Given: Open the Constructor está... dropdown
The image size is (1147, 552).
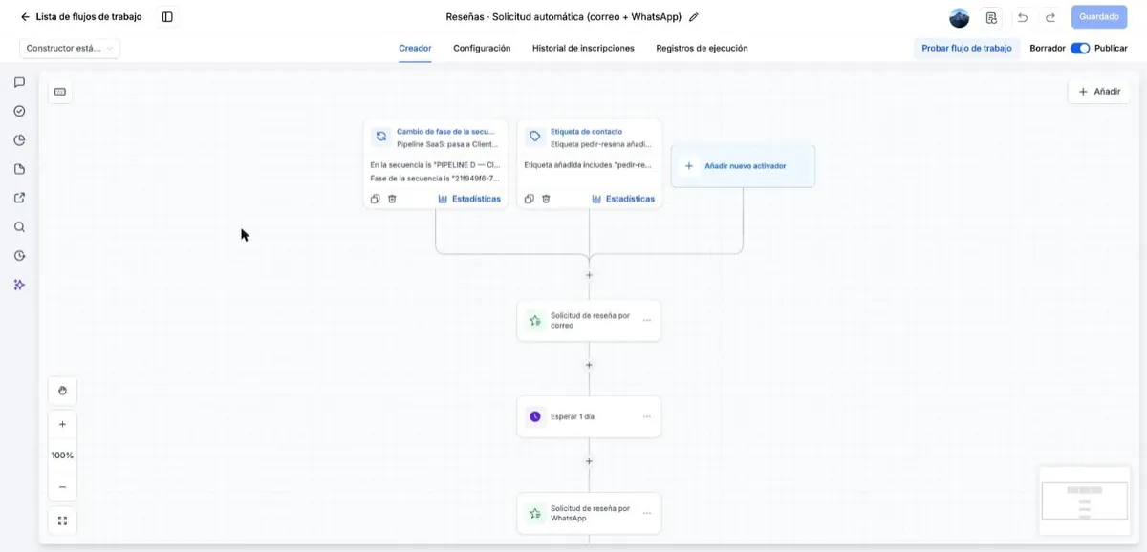Looking at the screenshot, I should click(70, 48).
